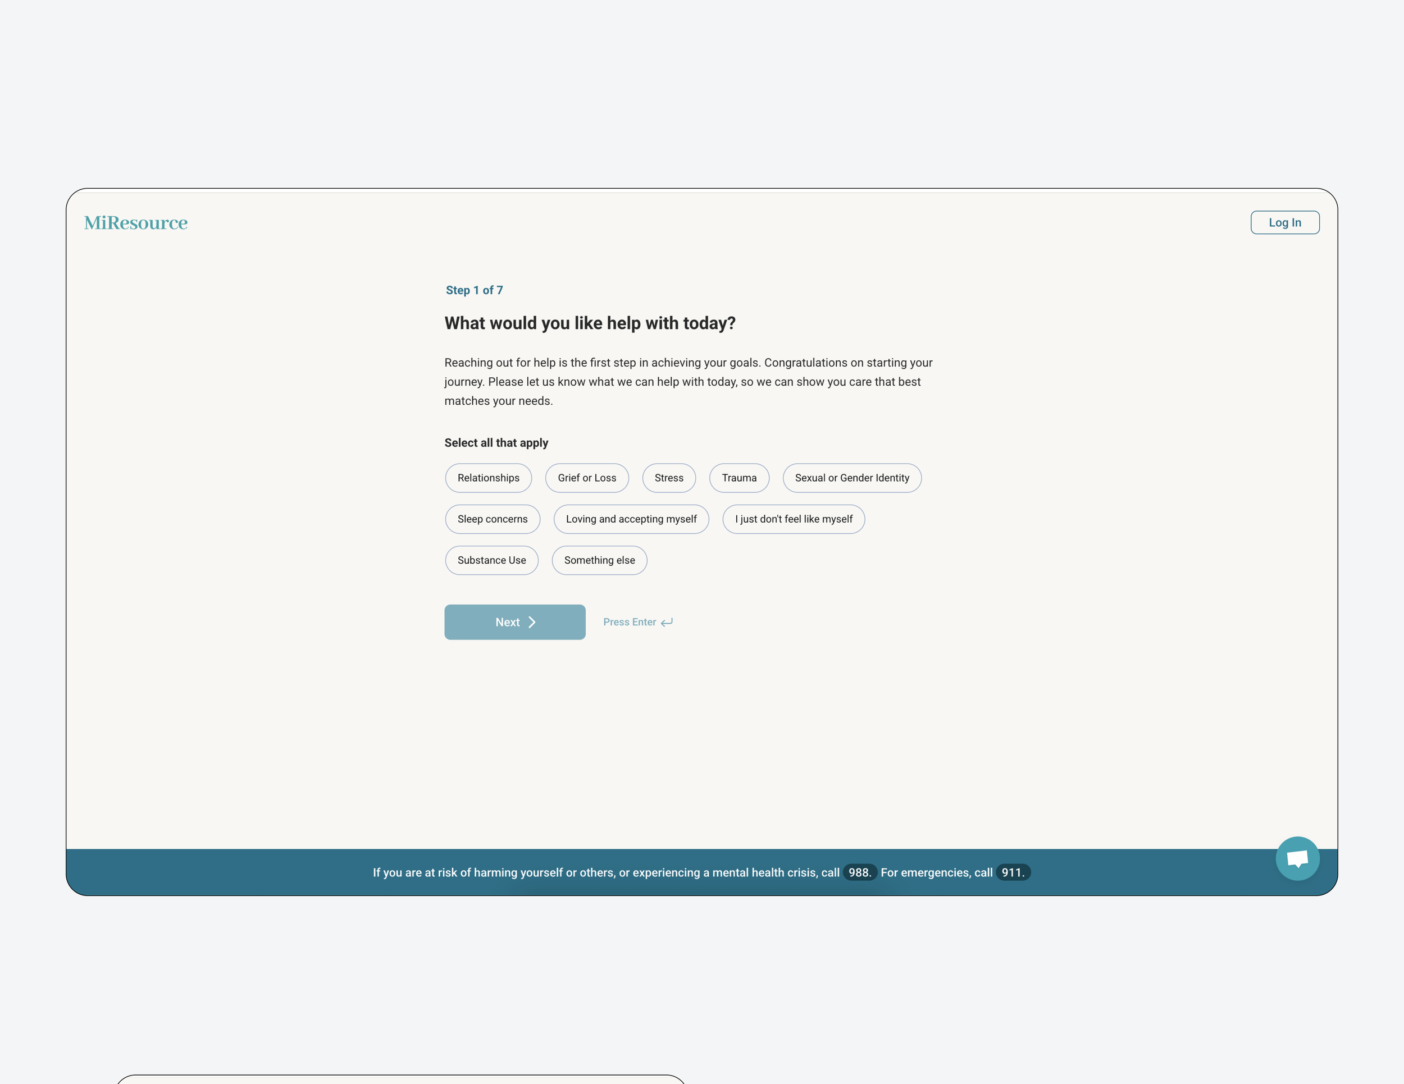Pick Loving and accepting myself
1404x1084 pixels.
coord(631,519)
